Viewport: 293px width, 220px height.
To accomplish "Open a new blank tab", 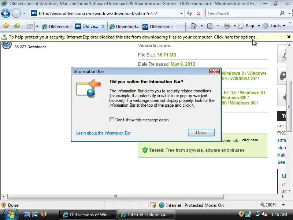I will (x=180, y=26).
